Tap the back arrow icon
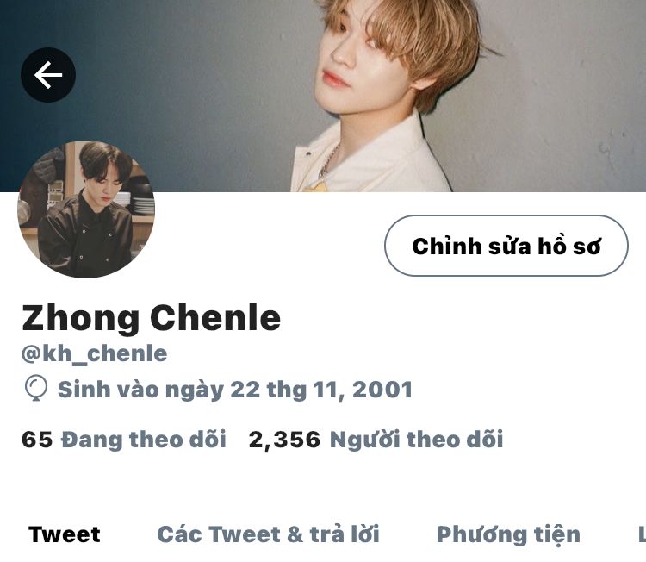This screenshot has height=562, width=646. point(48,75)
